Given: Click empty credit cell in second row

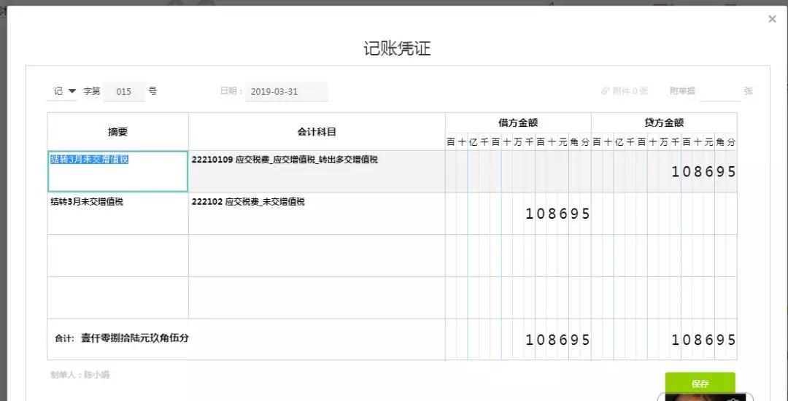Looking at the screenshot, I should coord(664,214).
